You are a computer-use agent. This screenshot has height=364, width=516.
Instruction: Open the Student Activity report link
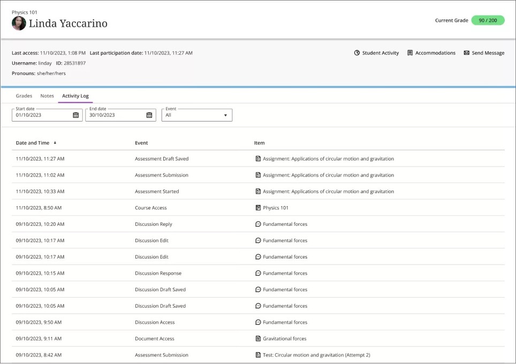[x=376, y=53]
